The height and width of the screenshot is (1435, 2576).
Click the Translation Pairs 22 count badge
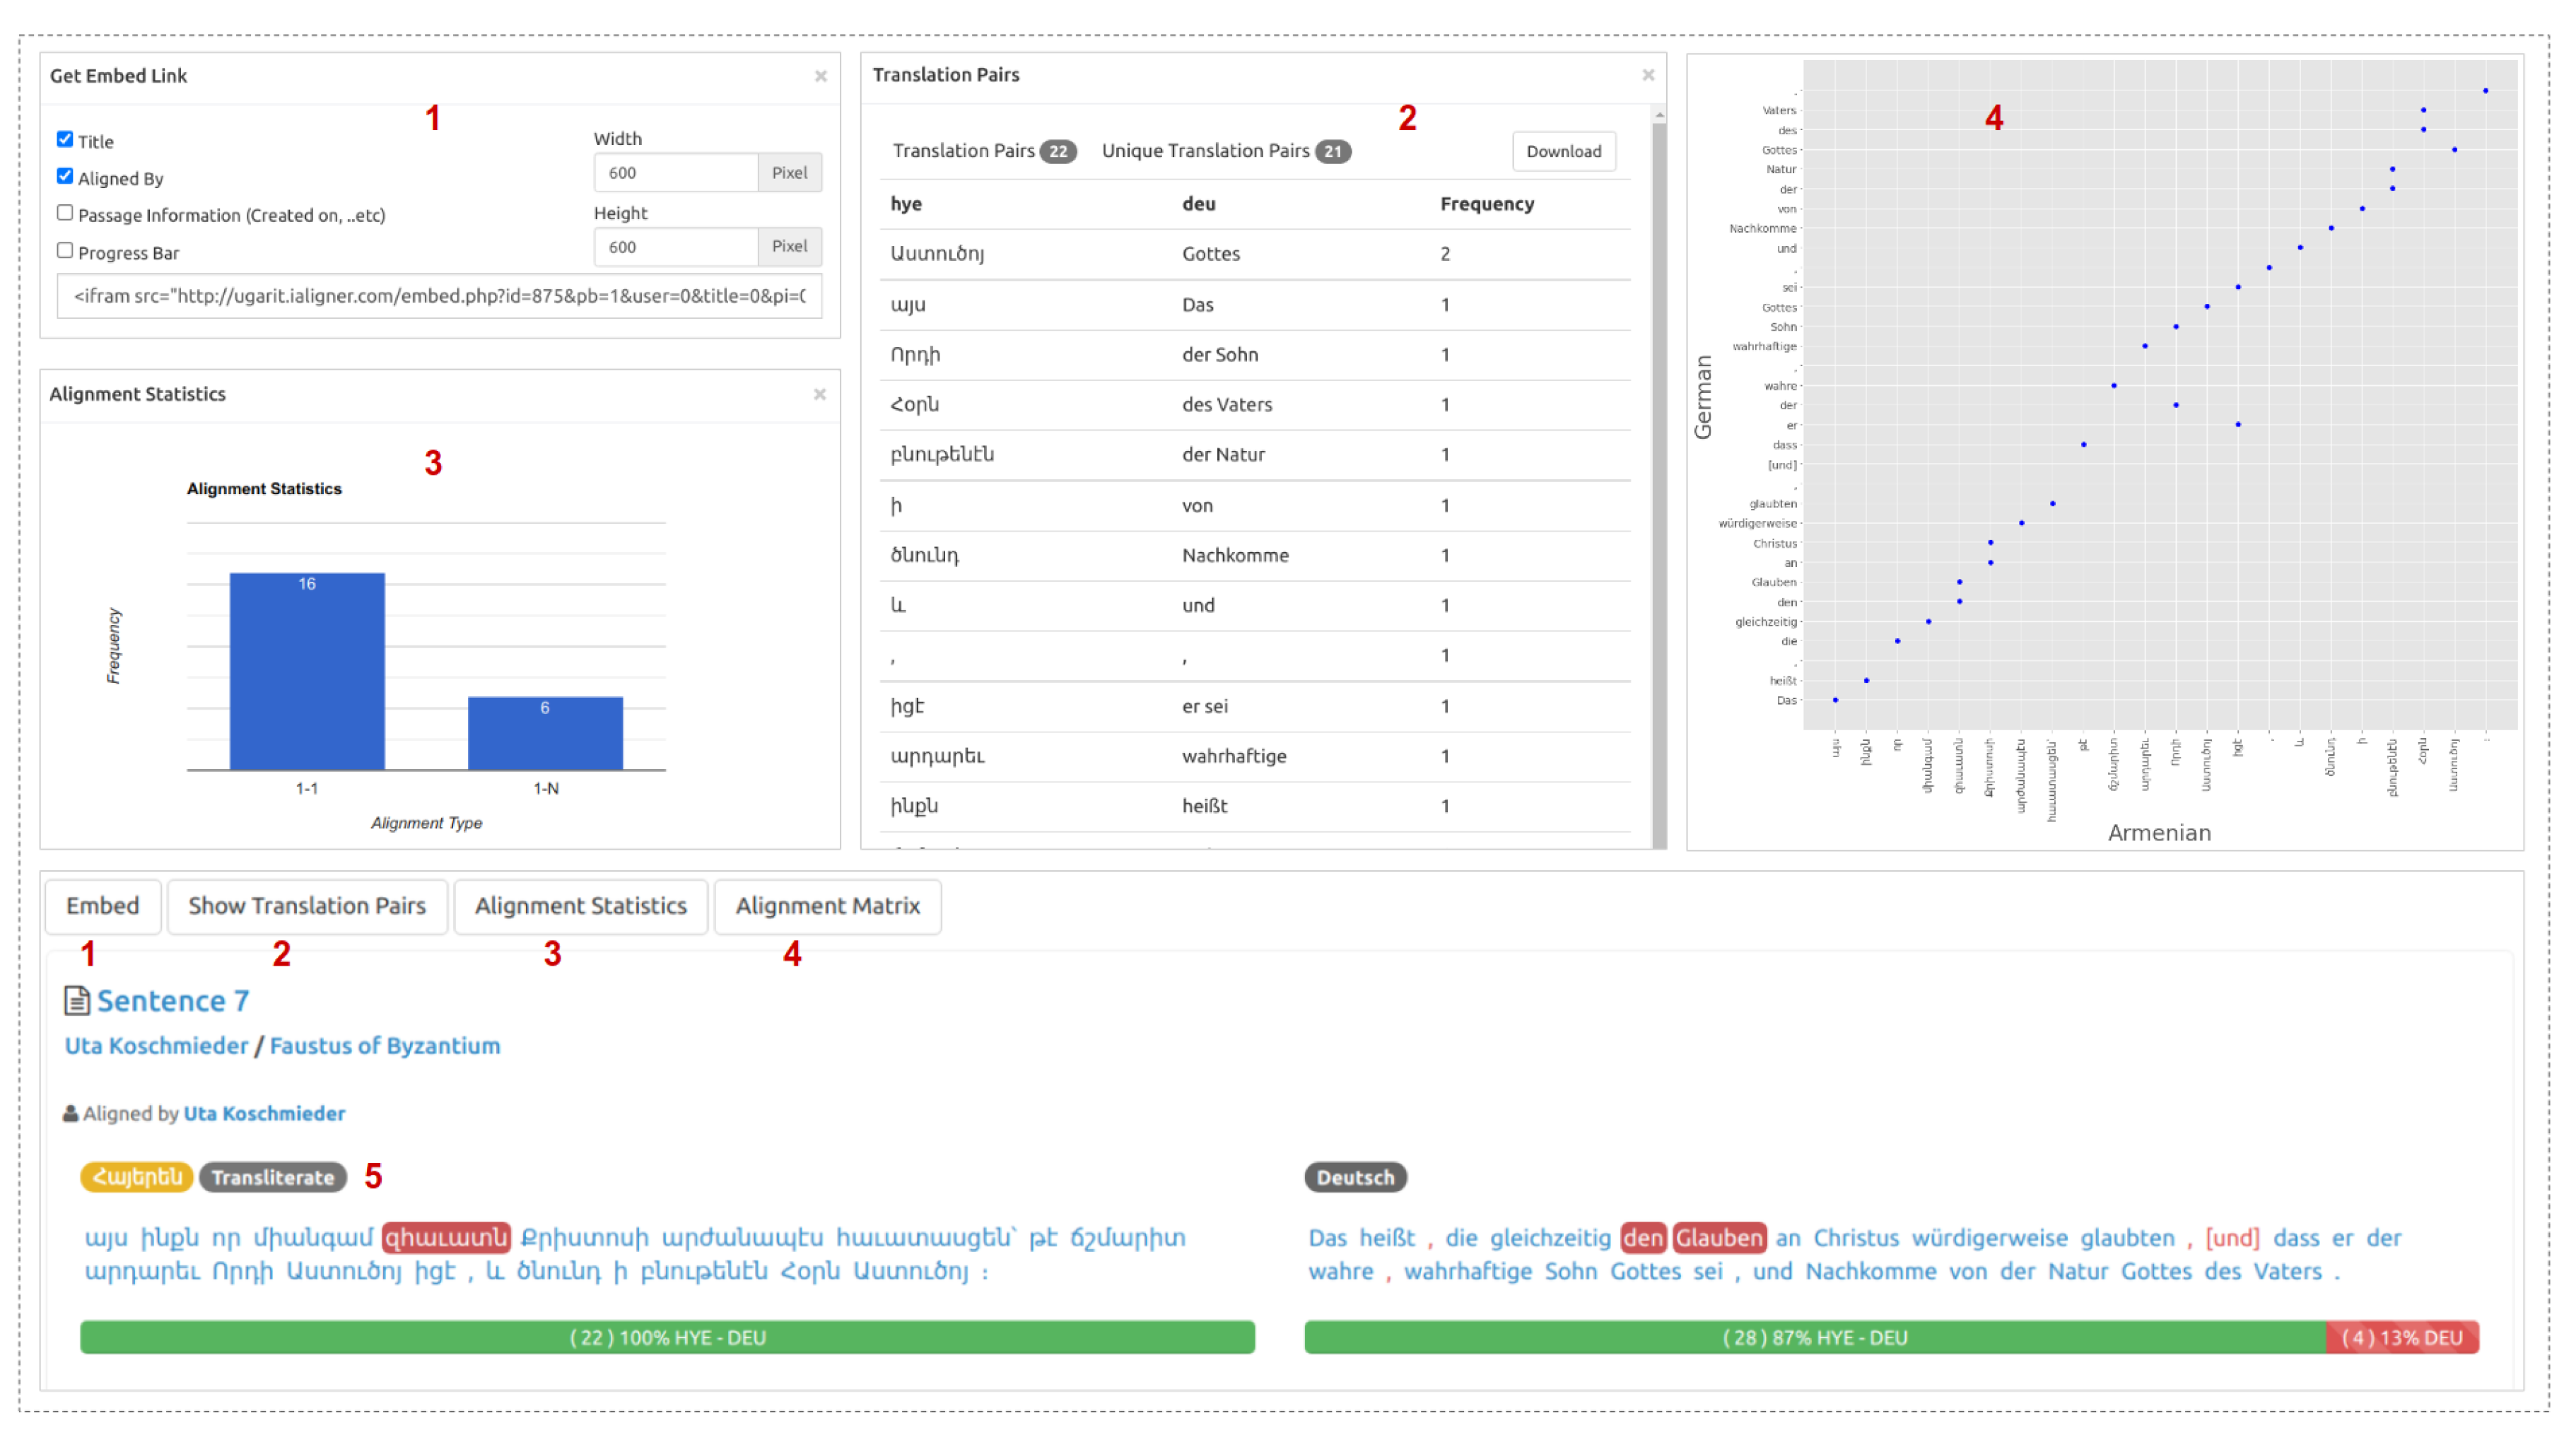(1057, 151)
